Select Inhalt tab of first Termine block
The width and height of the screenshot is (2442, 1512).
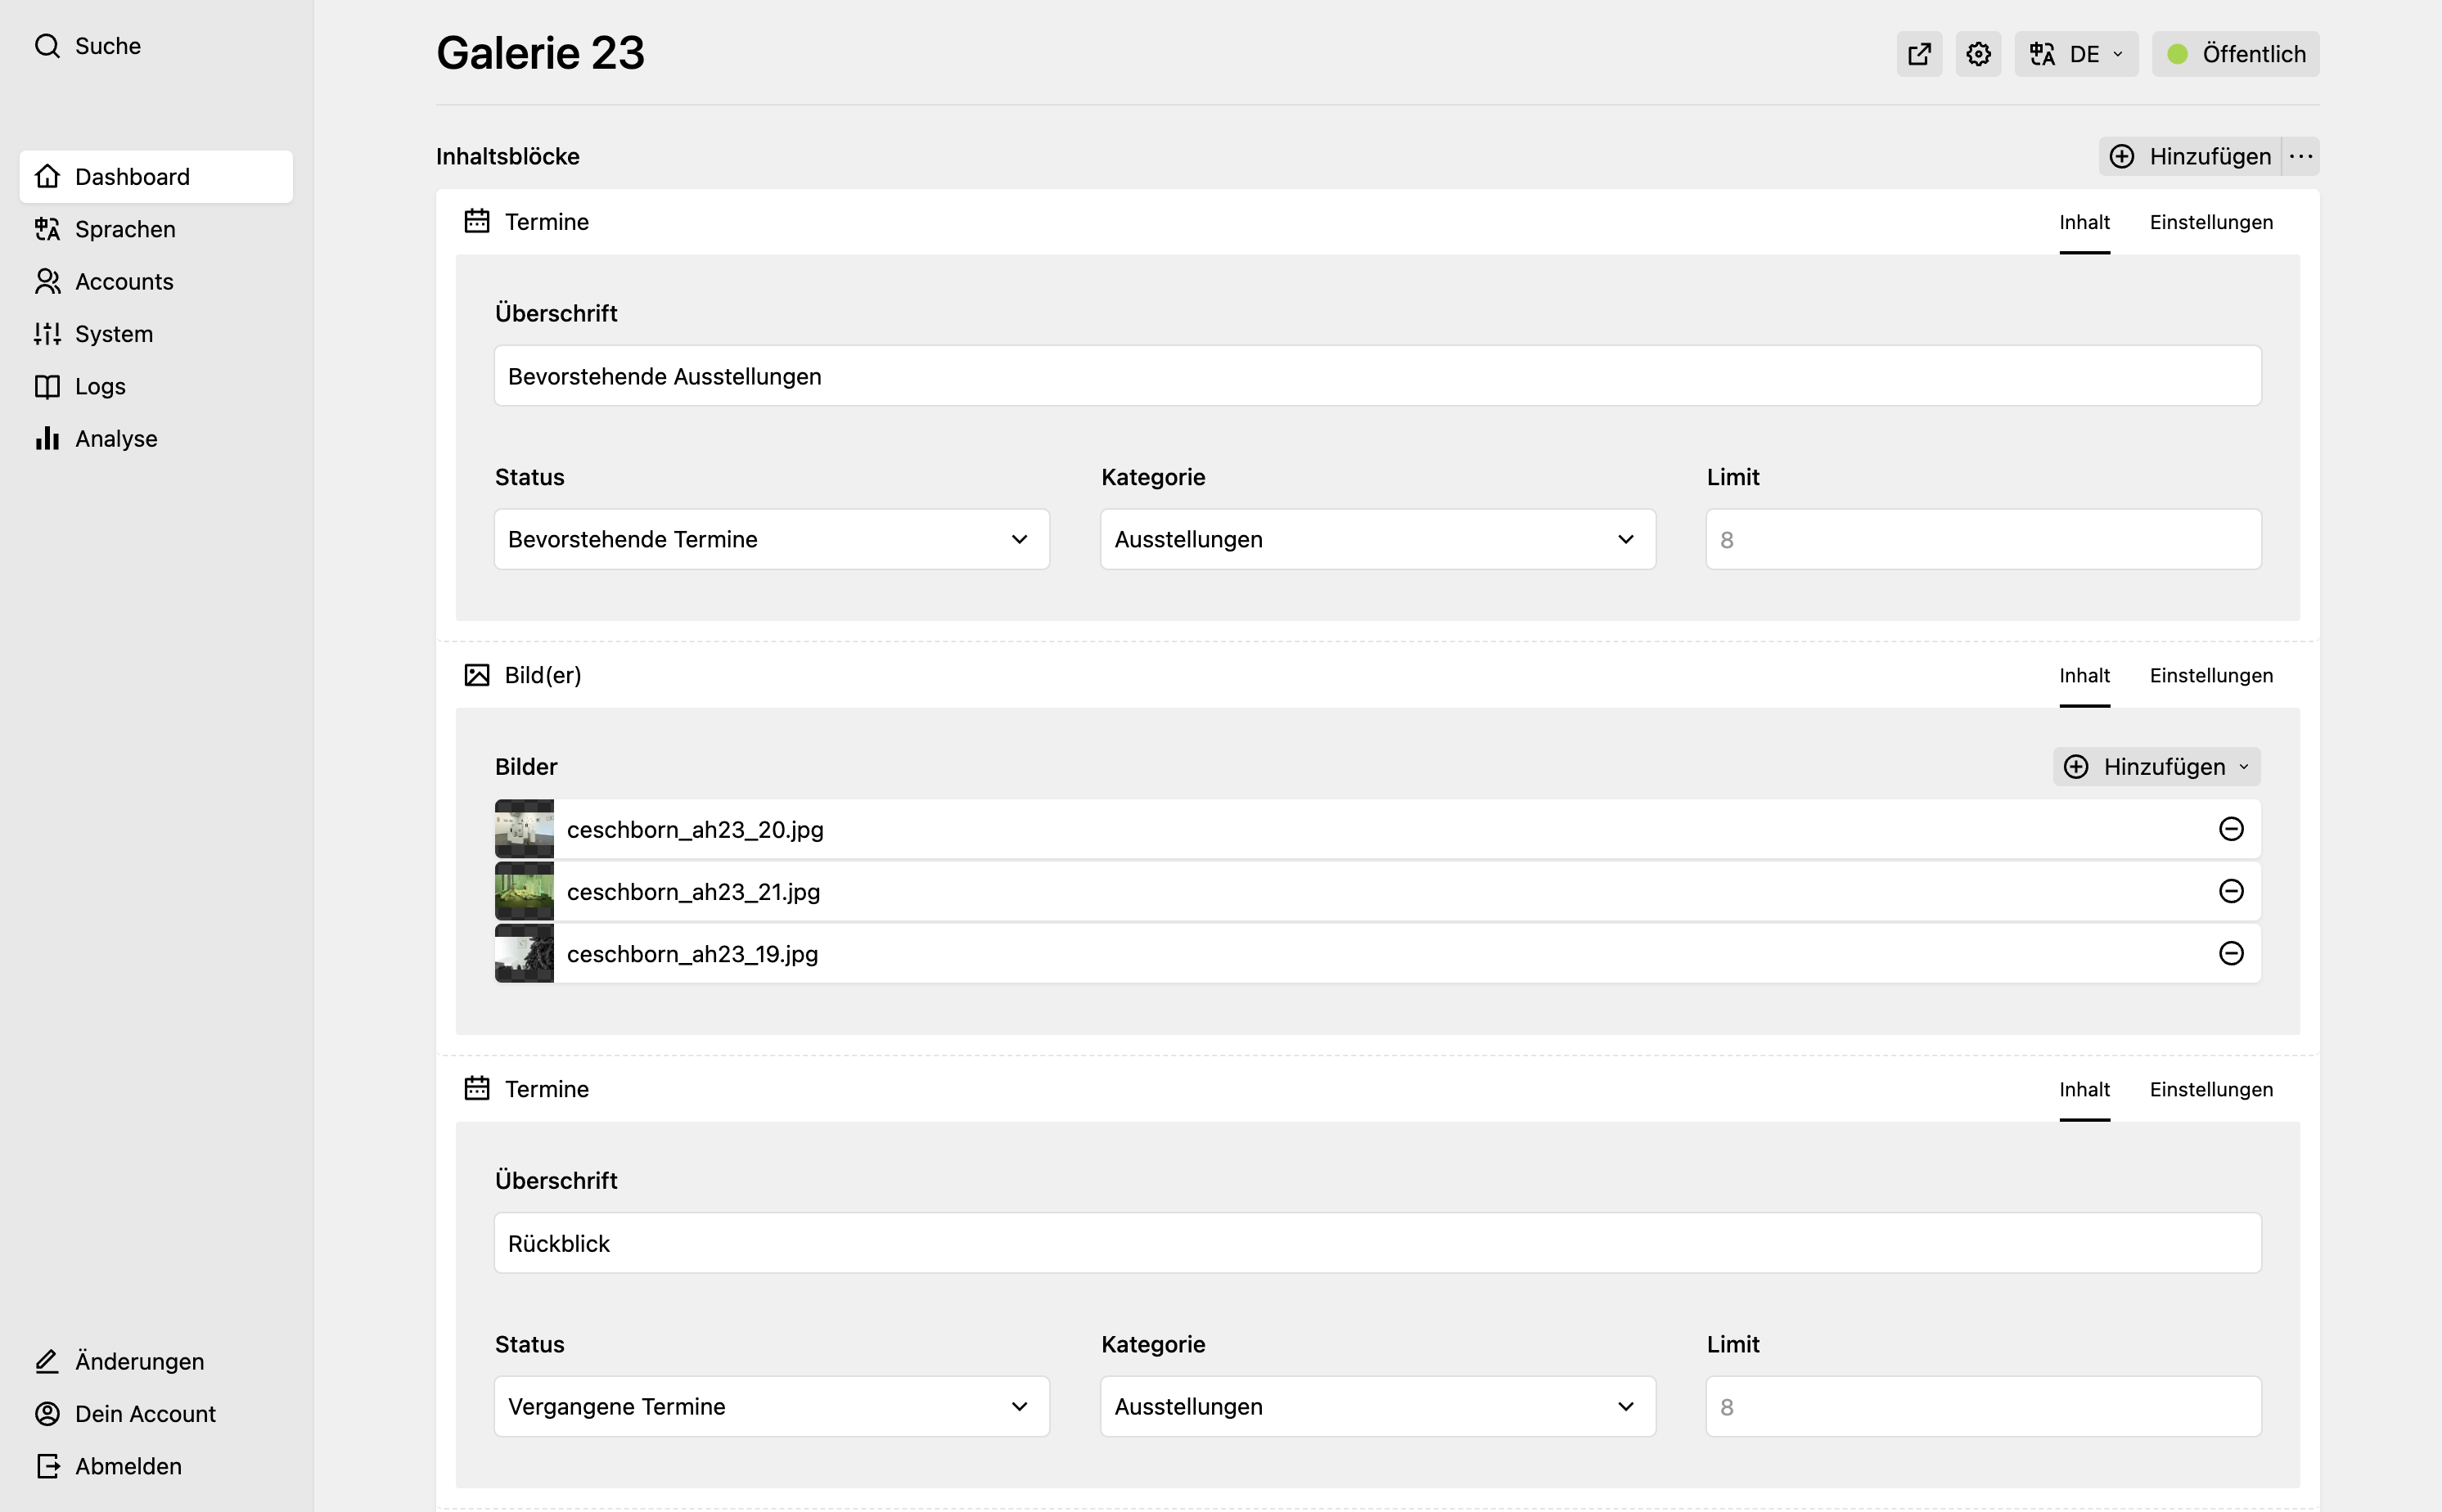pyautogui.click(x=2084, y=222)
